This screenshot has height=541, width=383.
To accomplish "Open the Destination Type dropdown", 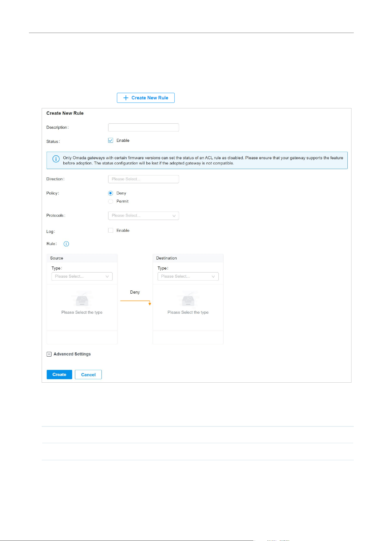I will tap(188, 277).
